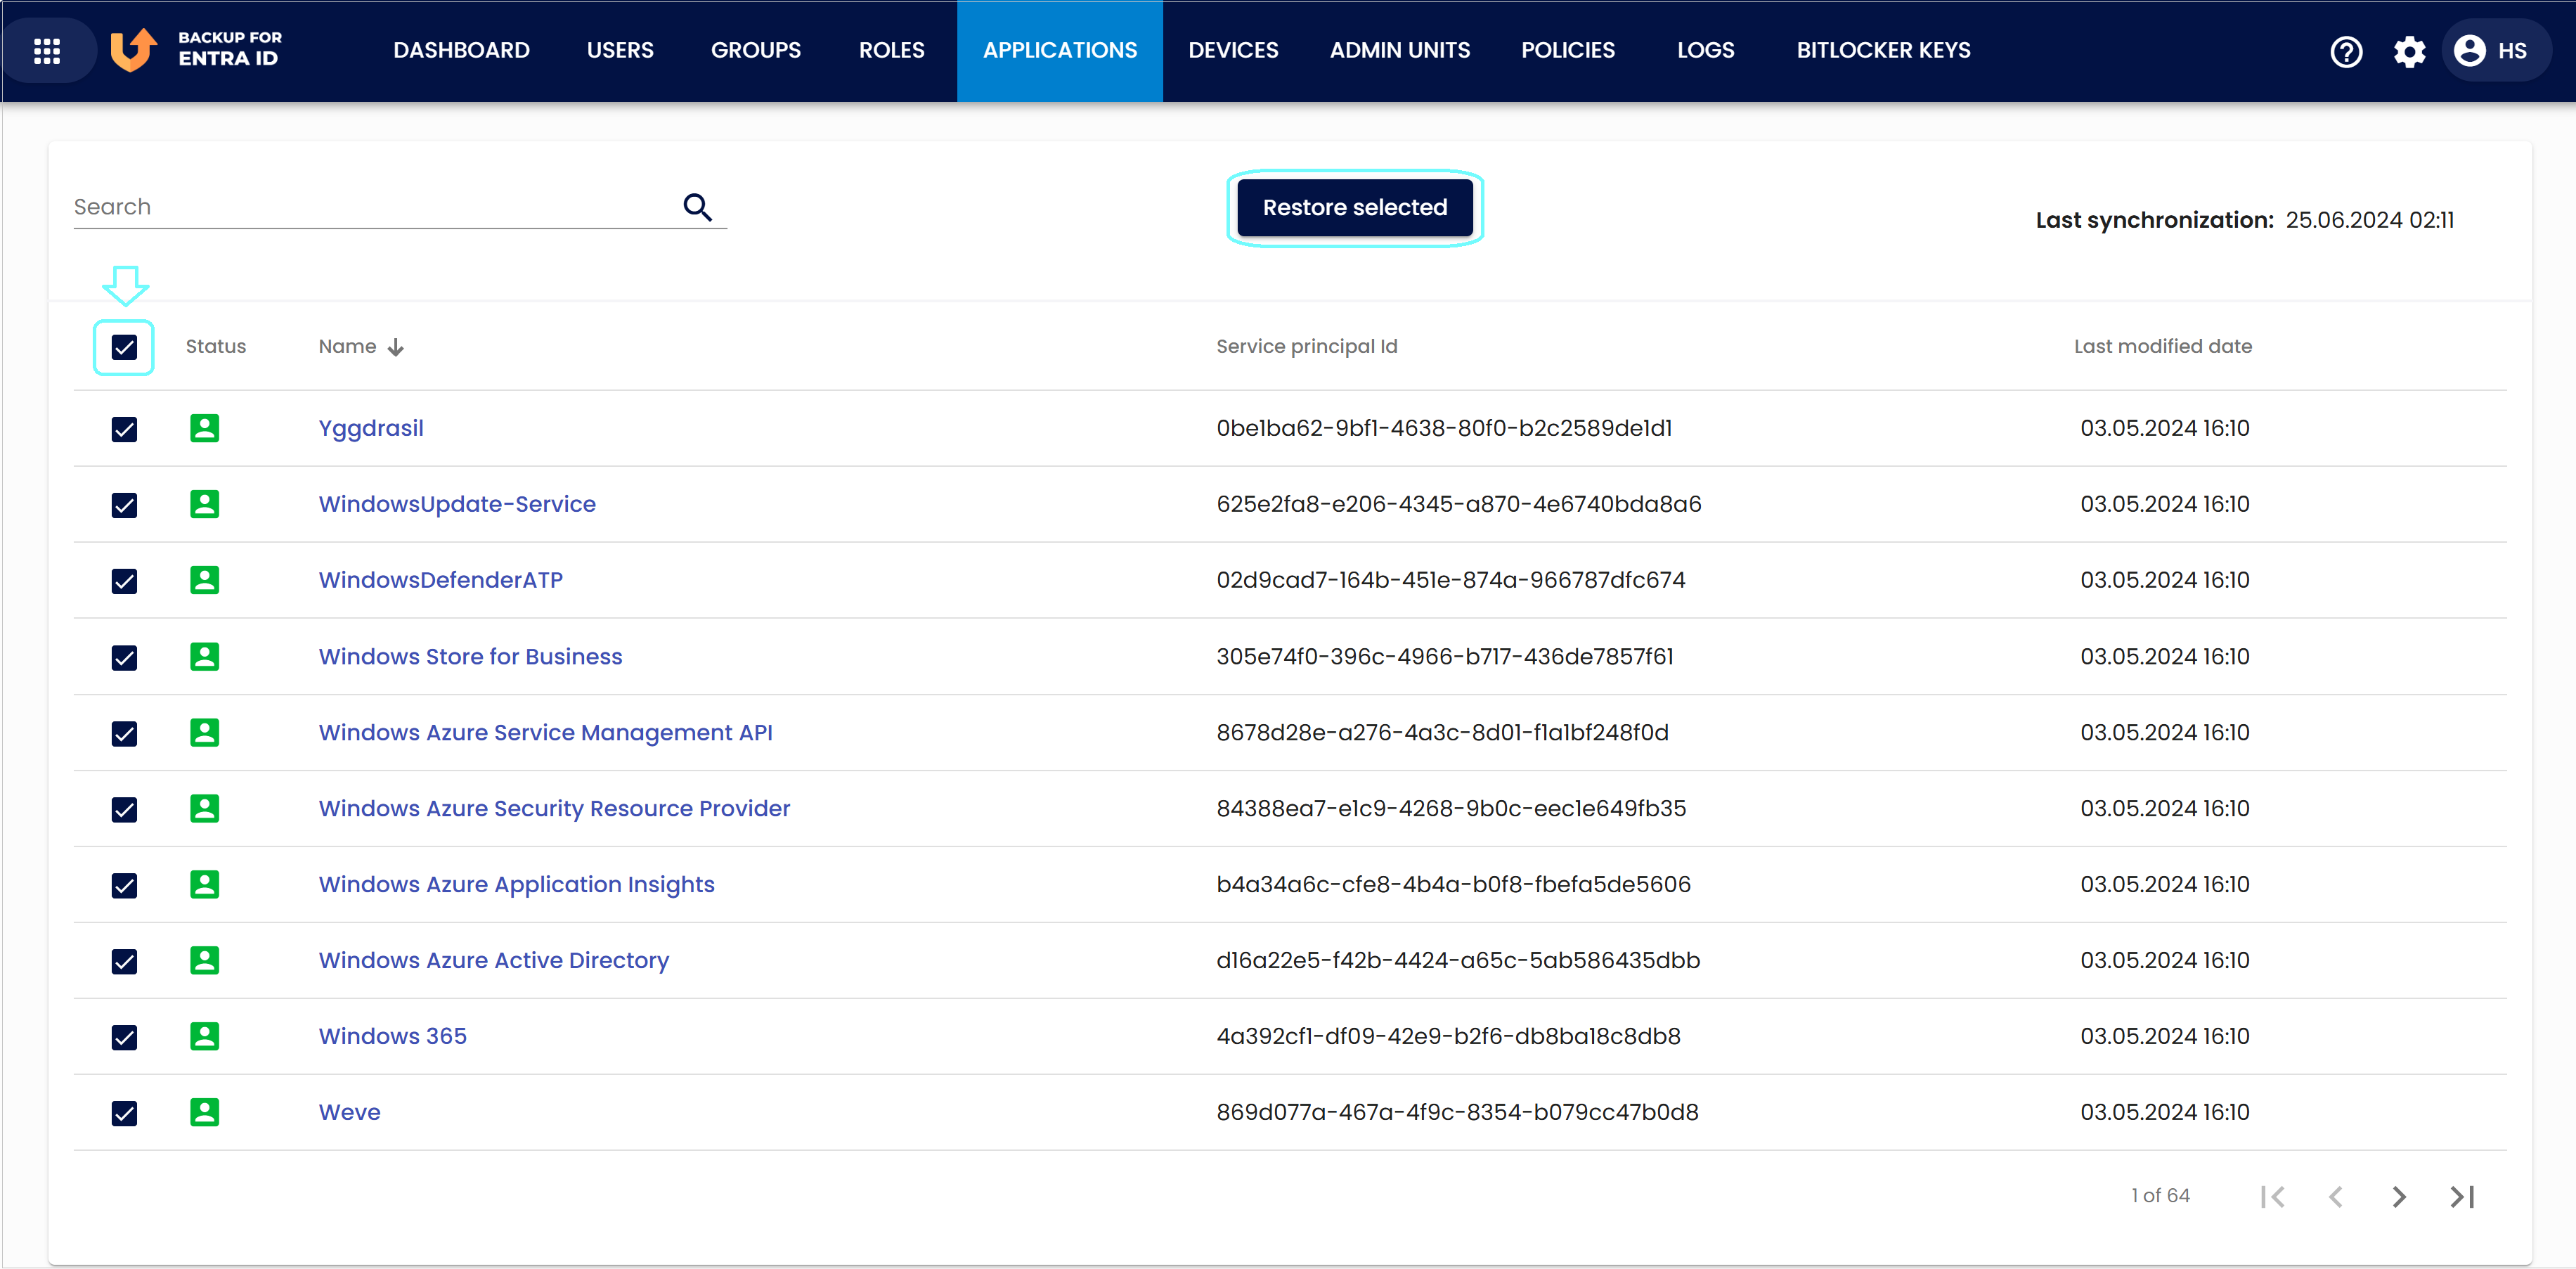Switch to the Groups tab

(x=756, y=50)
